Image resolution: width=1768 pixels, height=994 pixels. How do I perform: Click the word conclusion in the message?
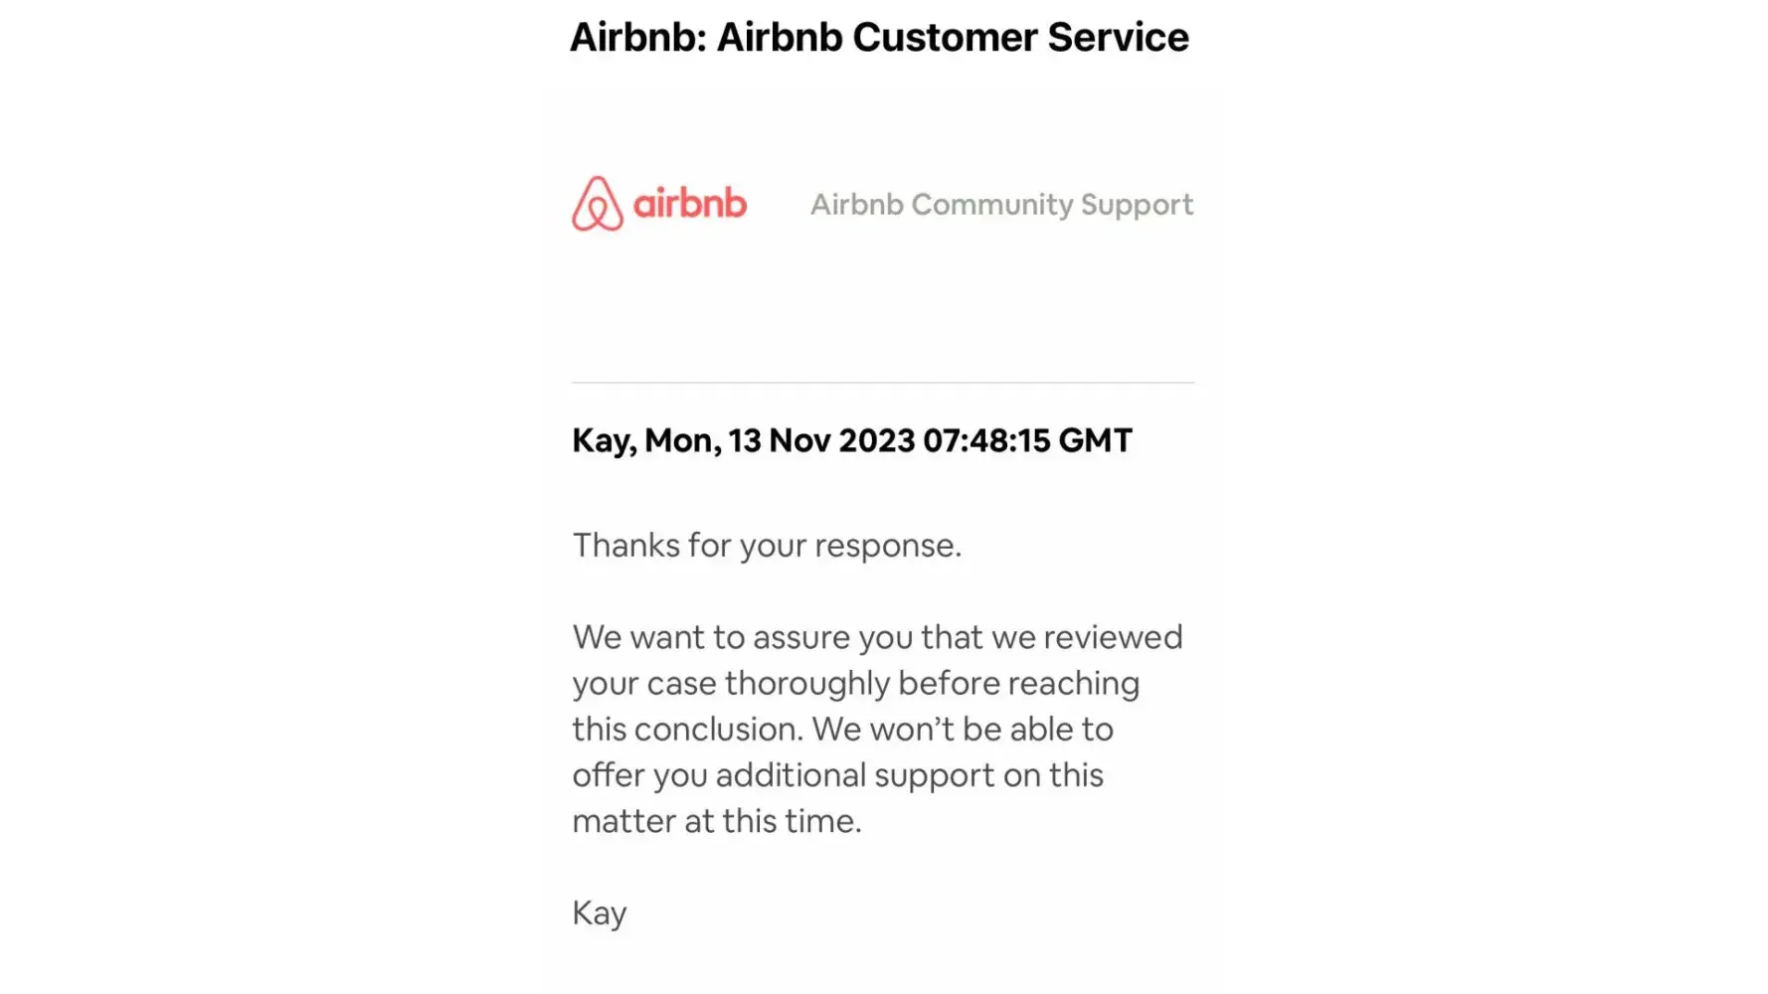pos(717,730)
